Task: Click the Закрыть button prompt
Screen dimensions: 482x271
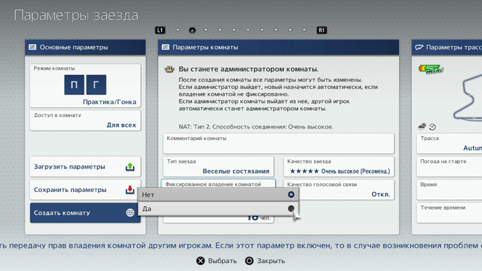Action: pyautogui.click(x=264, y=261)
